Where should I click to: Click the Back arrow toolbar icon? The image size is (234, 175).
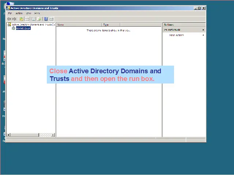tap(9, 19)
